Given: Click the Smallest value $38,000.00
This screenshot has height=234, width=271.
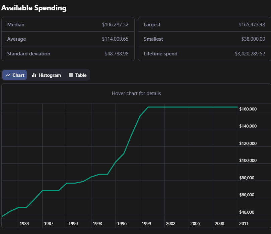Looking at the screenshot, I should click(253, 39).
